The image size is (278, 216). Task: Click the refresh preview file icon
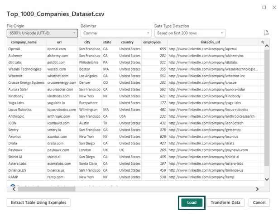pyautogui.click(x=266, y=33)
